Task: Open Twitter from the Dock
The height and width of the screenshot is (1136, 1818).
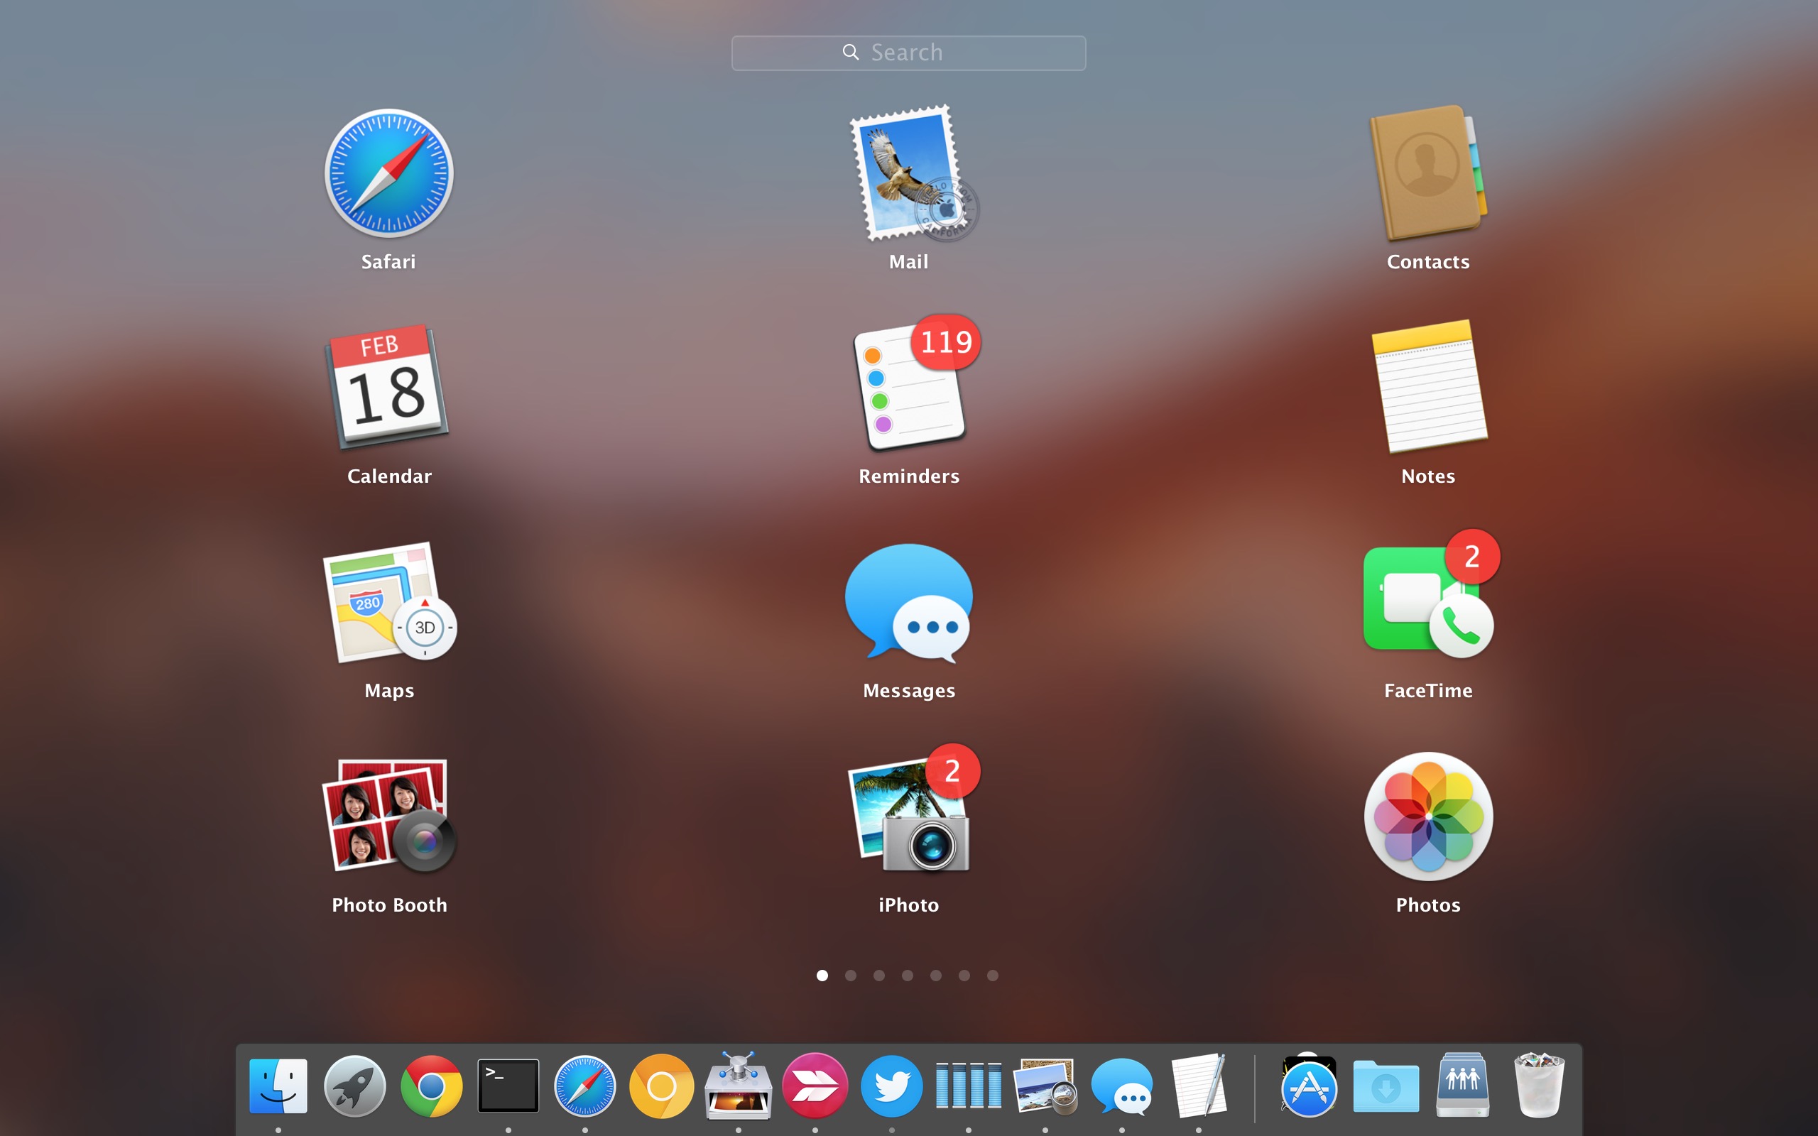Action: [x=892, y=1086]
